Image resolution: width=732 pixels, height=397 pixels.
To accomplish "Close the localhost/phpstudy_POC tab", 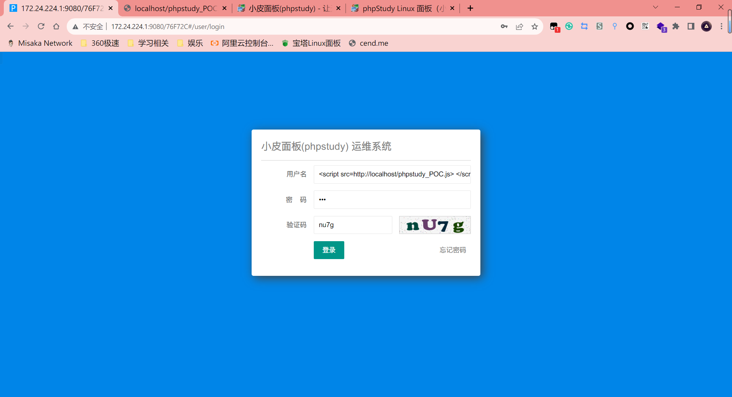I will pos(224,8).
